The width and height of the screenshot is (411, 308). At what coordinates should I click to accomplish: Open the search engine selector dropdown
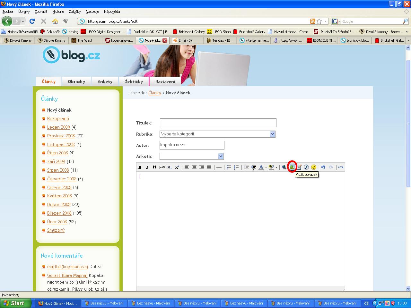point(336,21)
